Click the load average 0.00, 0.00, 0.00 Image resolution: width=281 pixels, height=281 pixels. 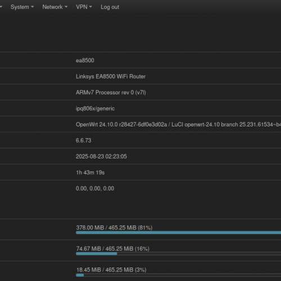(95, 188)
